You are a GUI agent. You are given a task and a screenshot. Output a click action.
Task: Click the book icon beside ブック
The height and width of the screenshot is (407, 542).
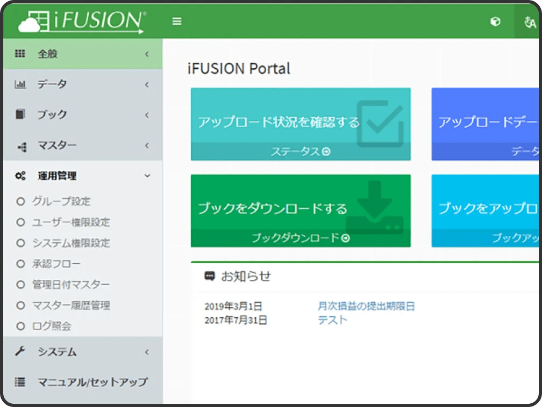(x=20, y=114)
